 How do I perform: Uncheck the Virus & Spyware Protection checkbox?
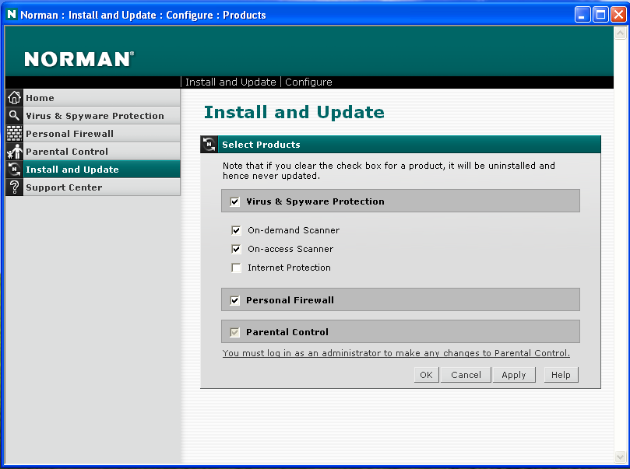(235, 202)
